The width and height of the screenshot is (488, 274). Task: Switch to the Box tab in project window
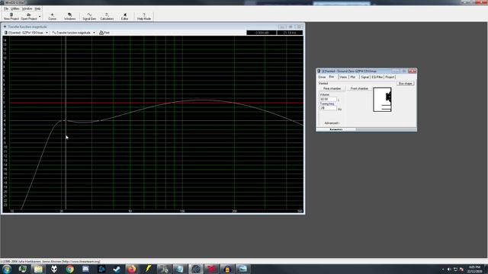pyautogui.click(x=332, y=77)
